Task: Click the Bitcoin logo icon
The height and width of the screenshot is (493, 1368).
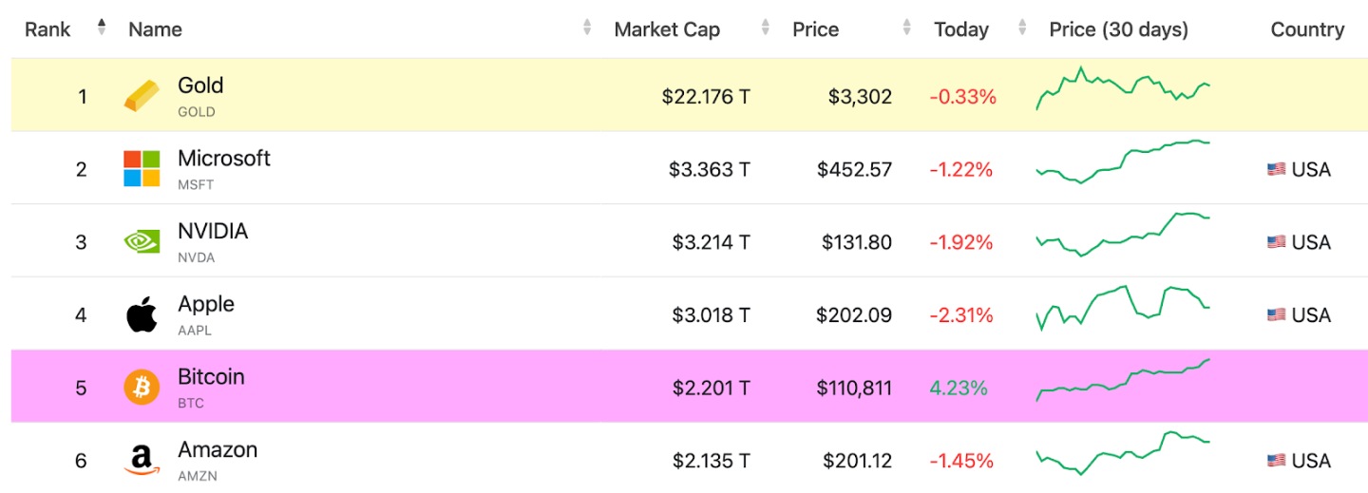Action: (142, 388)
